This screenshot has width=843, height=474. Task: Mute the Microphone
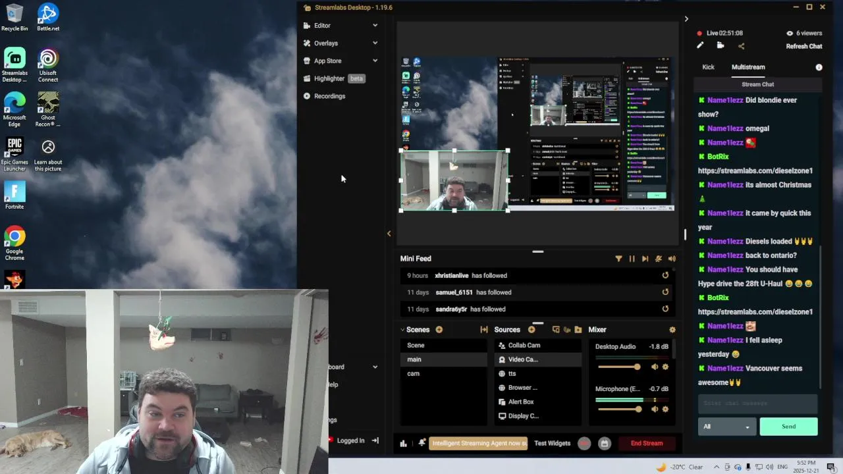pos(655,409)
